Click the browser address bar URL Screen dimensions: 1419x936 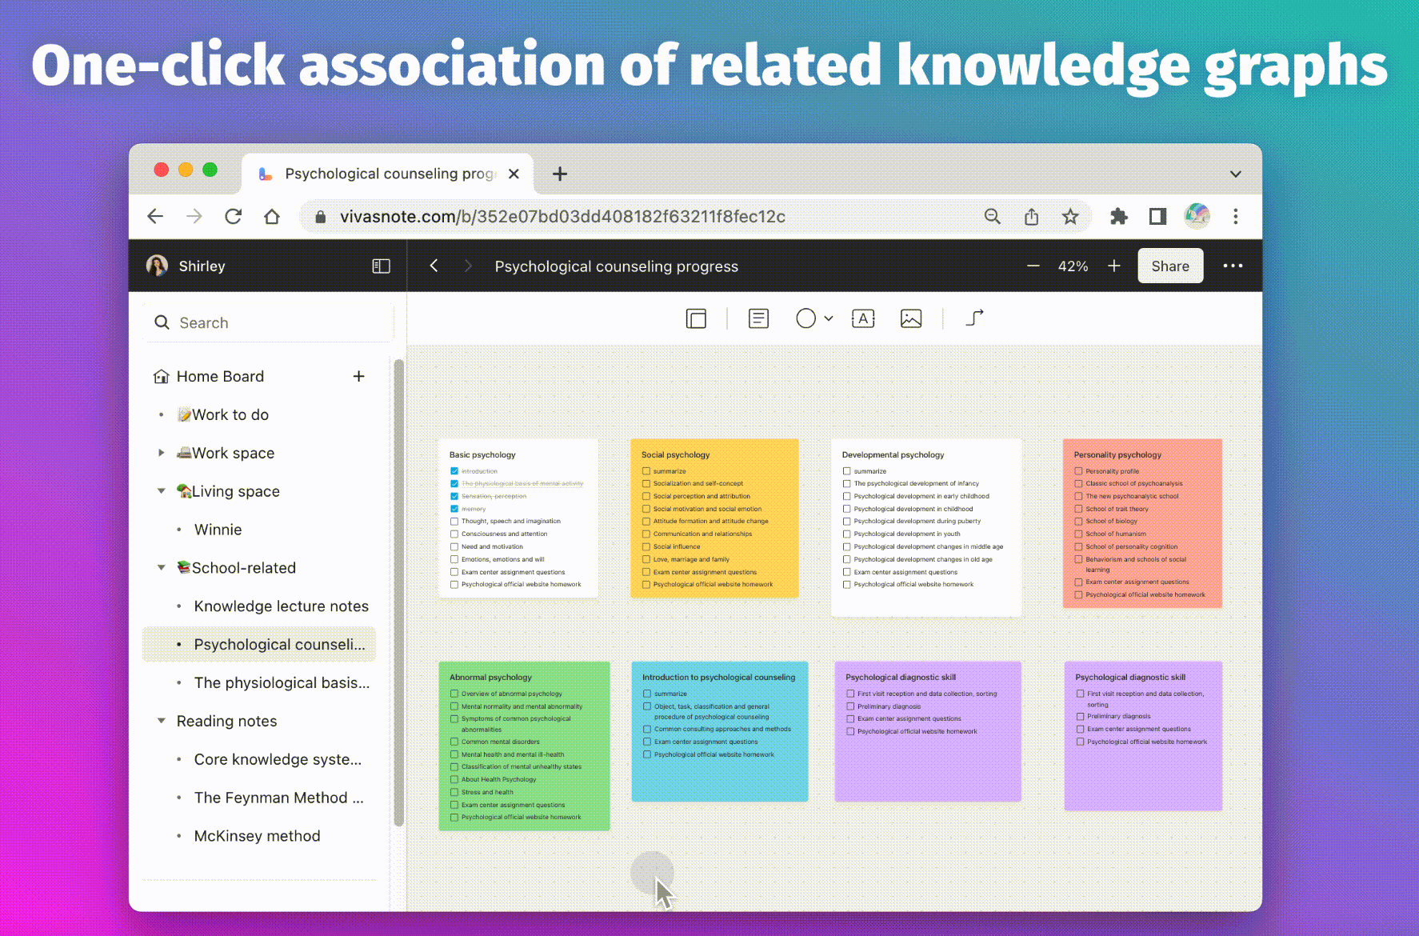pos(562,216)
